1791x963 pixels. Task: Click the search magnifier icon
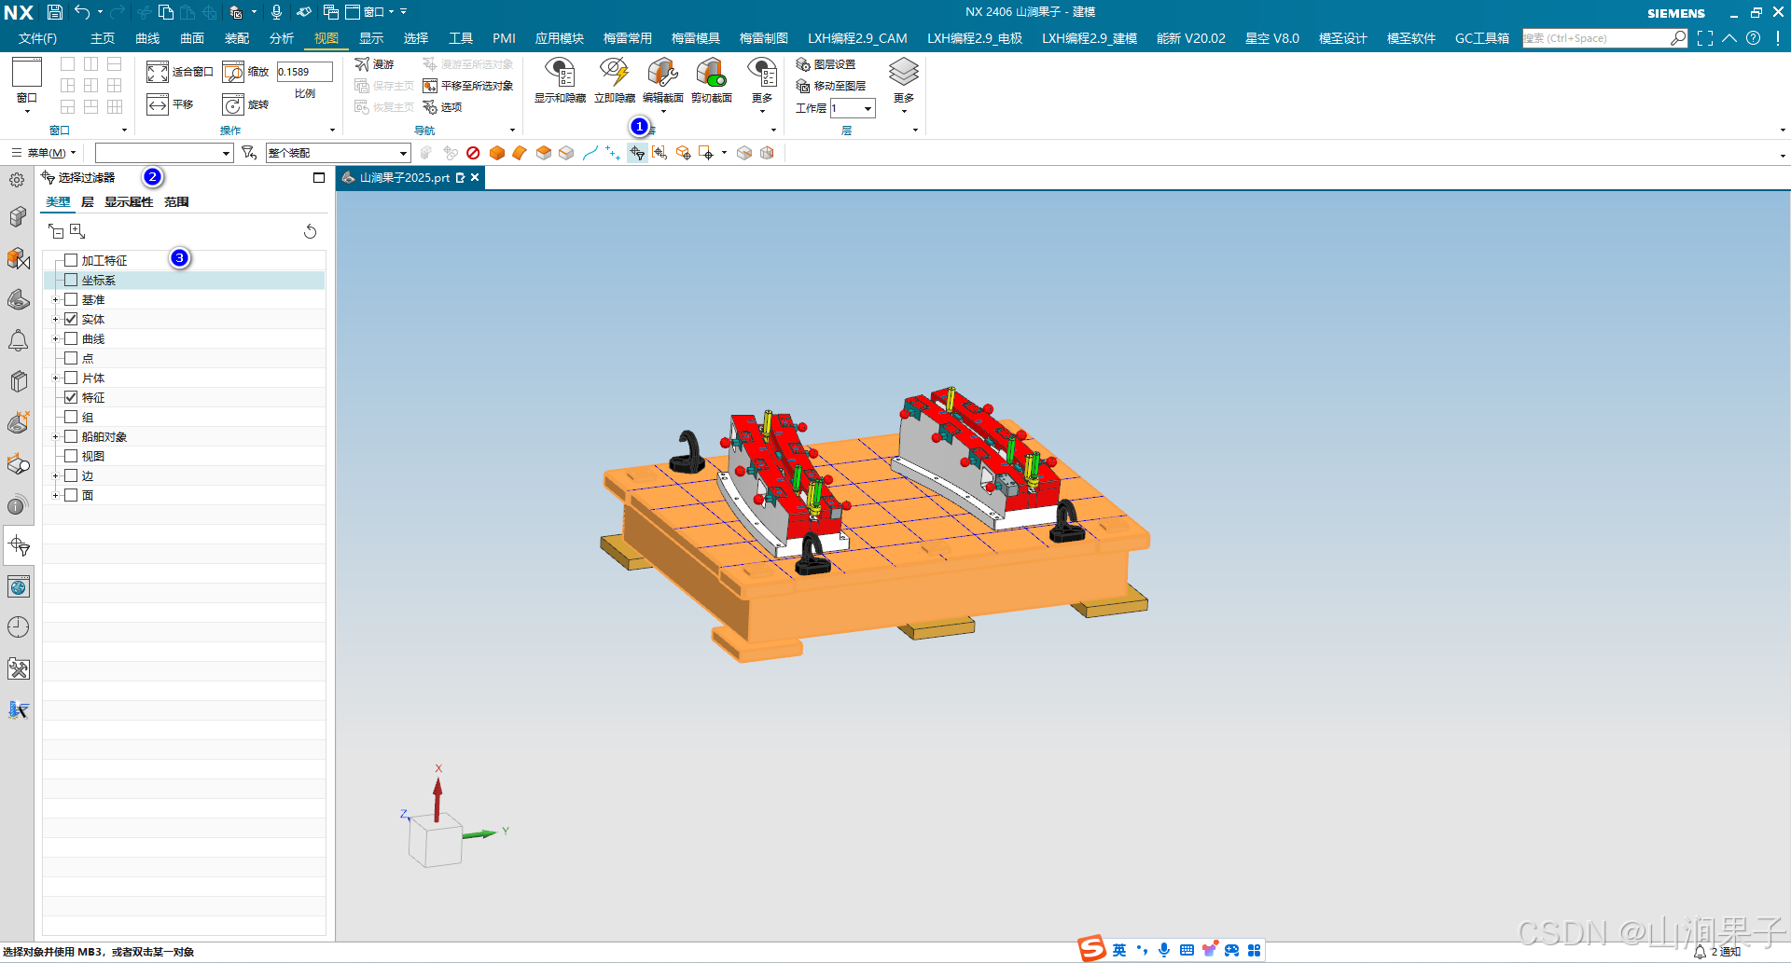pos(1678,38)
